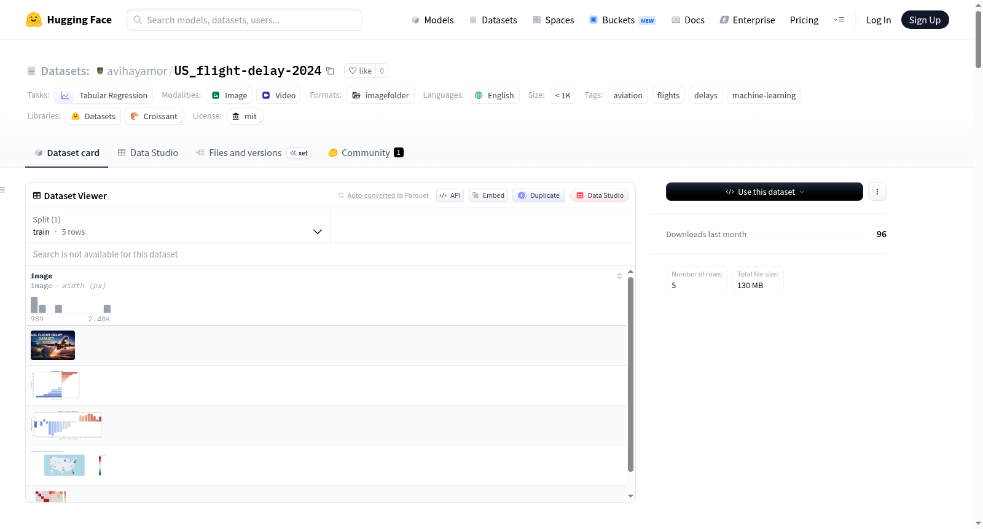This screenshot has height=529, width=983.
Task: Click the like count 0
Action: [382, 71]
